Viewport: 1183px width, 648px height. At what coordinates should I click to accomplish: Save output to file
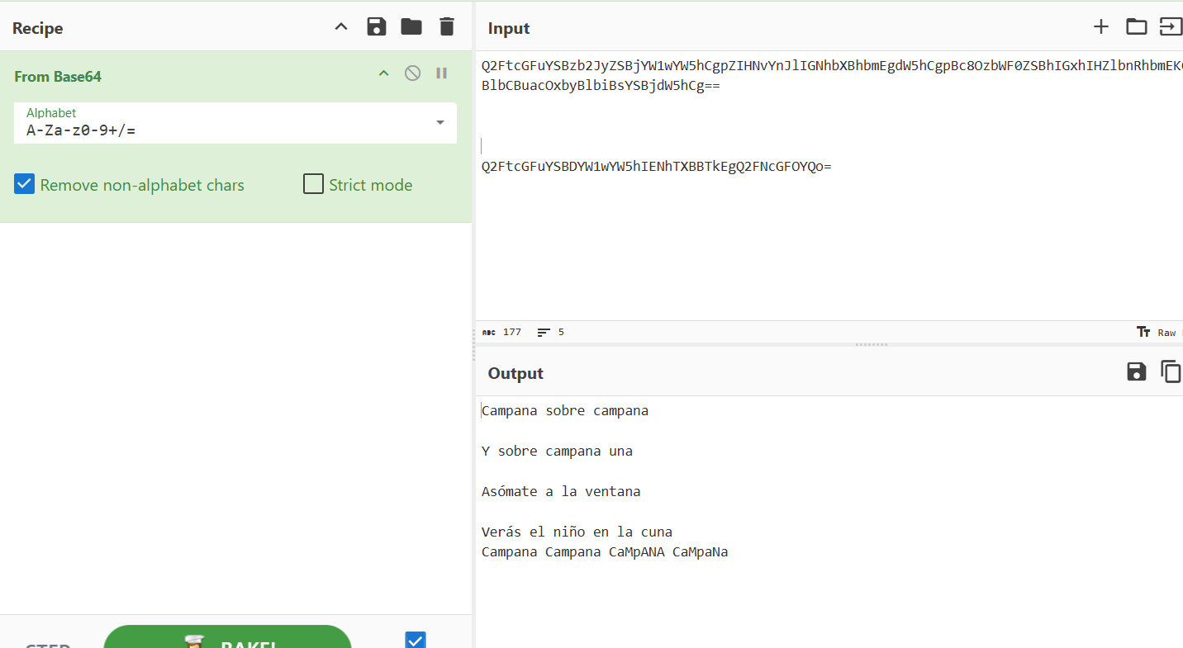1137,371
